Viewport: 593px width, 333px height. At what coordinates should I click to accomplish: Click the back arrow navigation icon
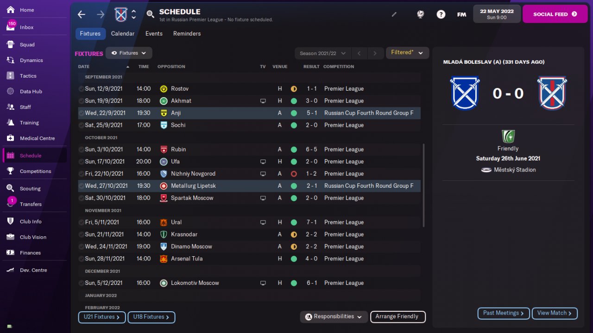click(x=82, y=14)
